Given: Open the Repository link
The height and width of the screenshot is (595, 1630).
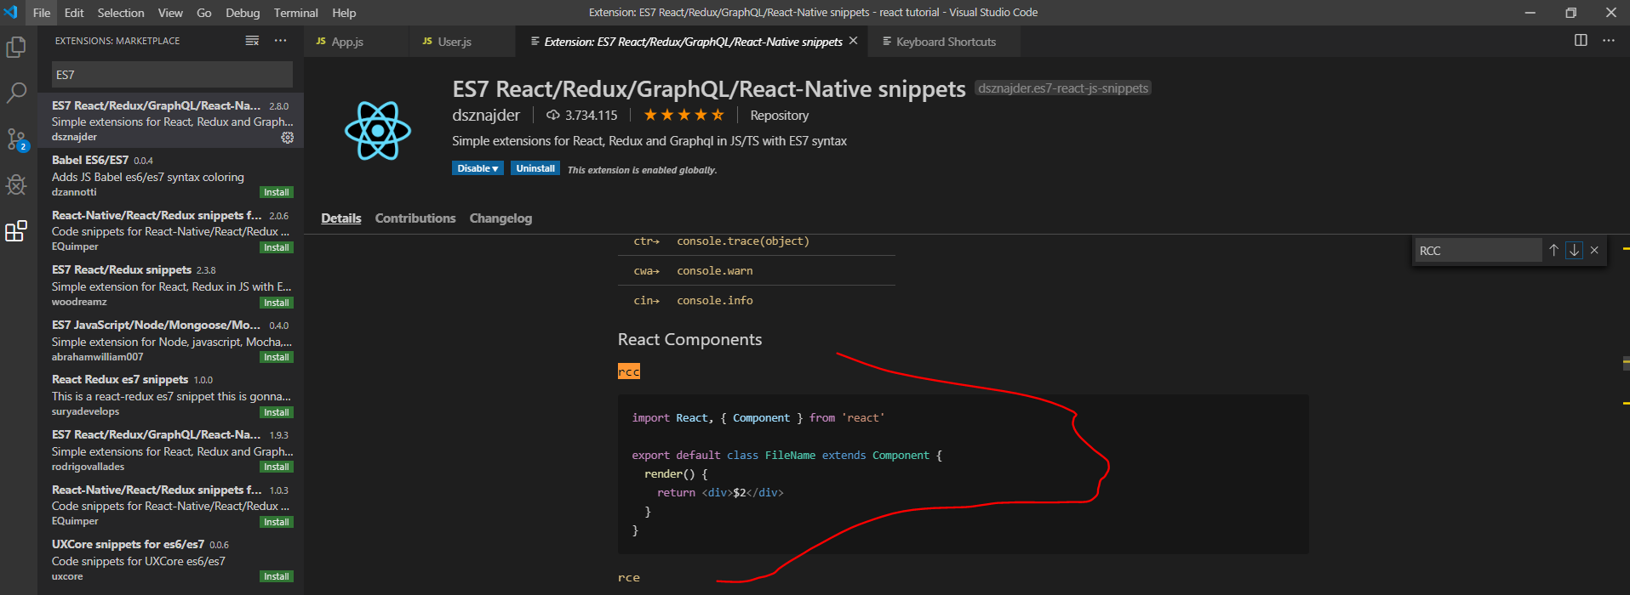Looking at the screenshot, I should click(x=779, y=116).
